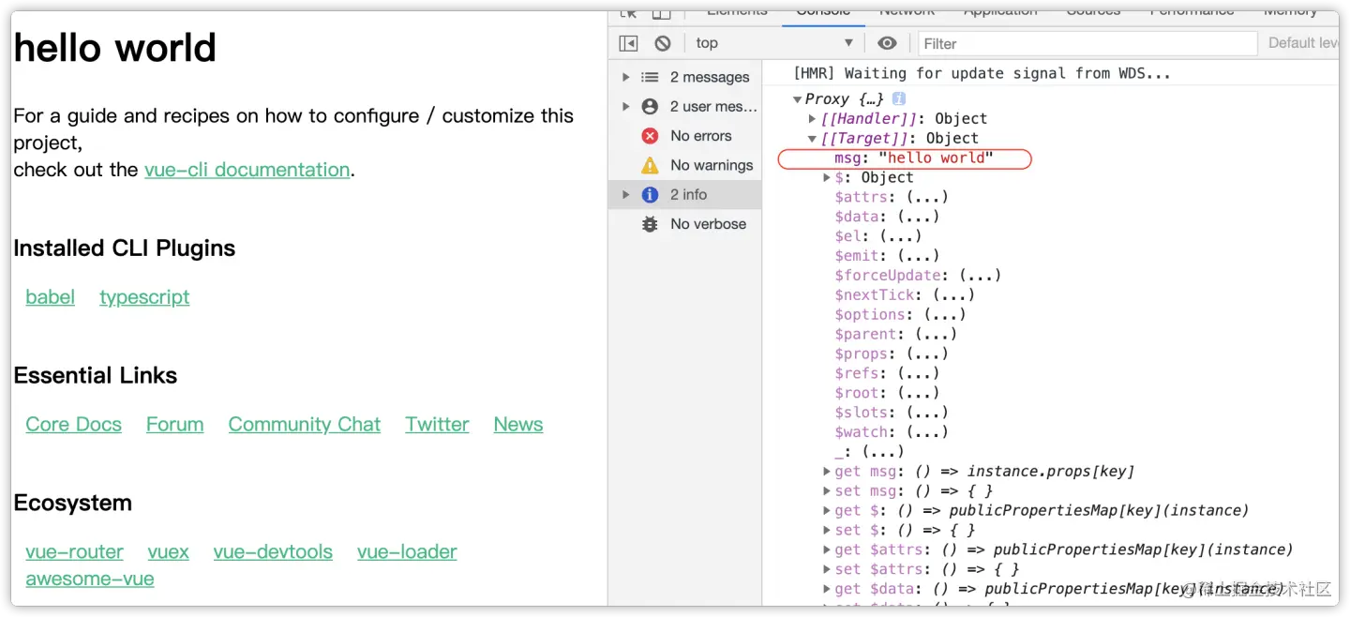
Task: Open the vue-cli documentation link
Action: pos(247,170)
